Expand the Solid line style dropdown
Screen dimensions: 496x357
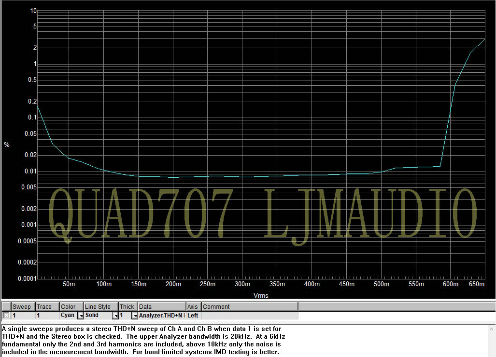click(115, 316)
